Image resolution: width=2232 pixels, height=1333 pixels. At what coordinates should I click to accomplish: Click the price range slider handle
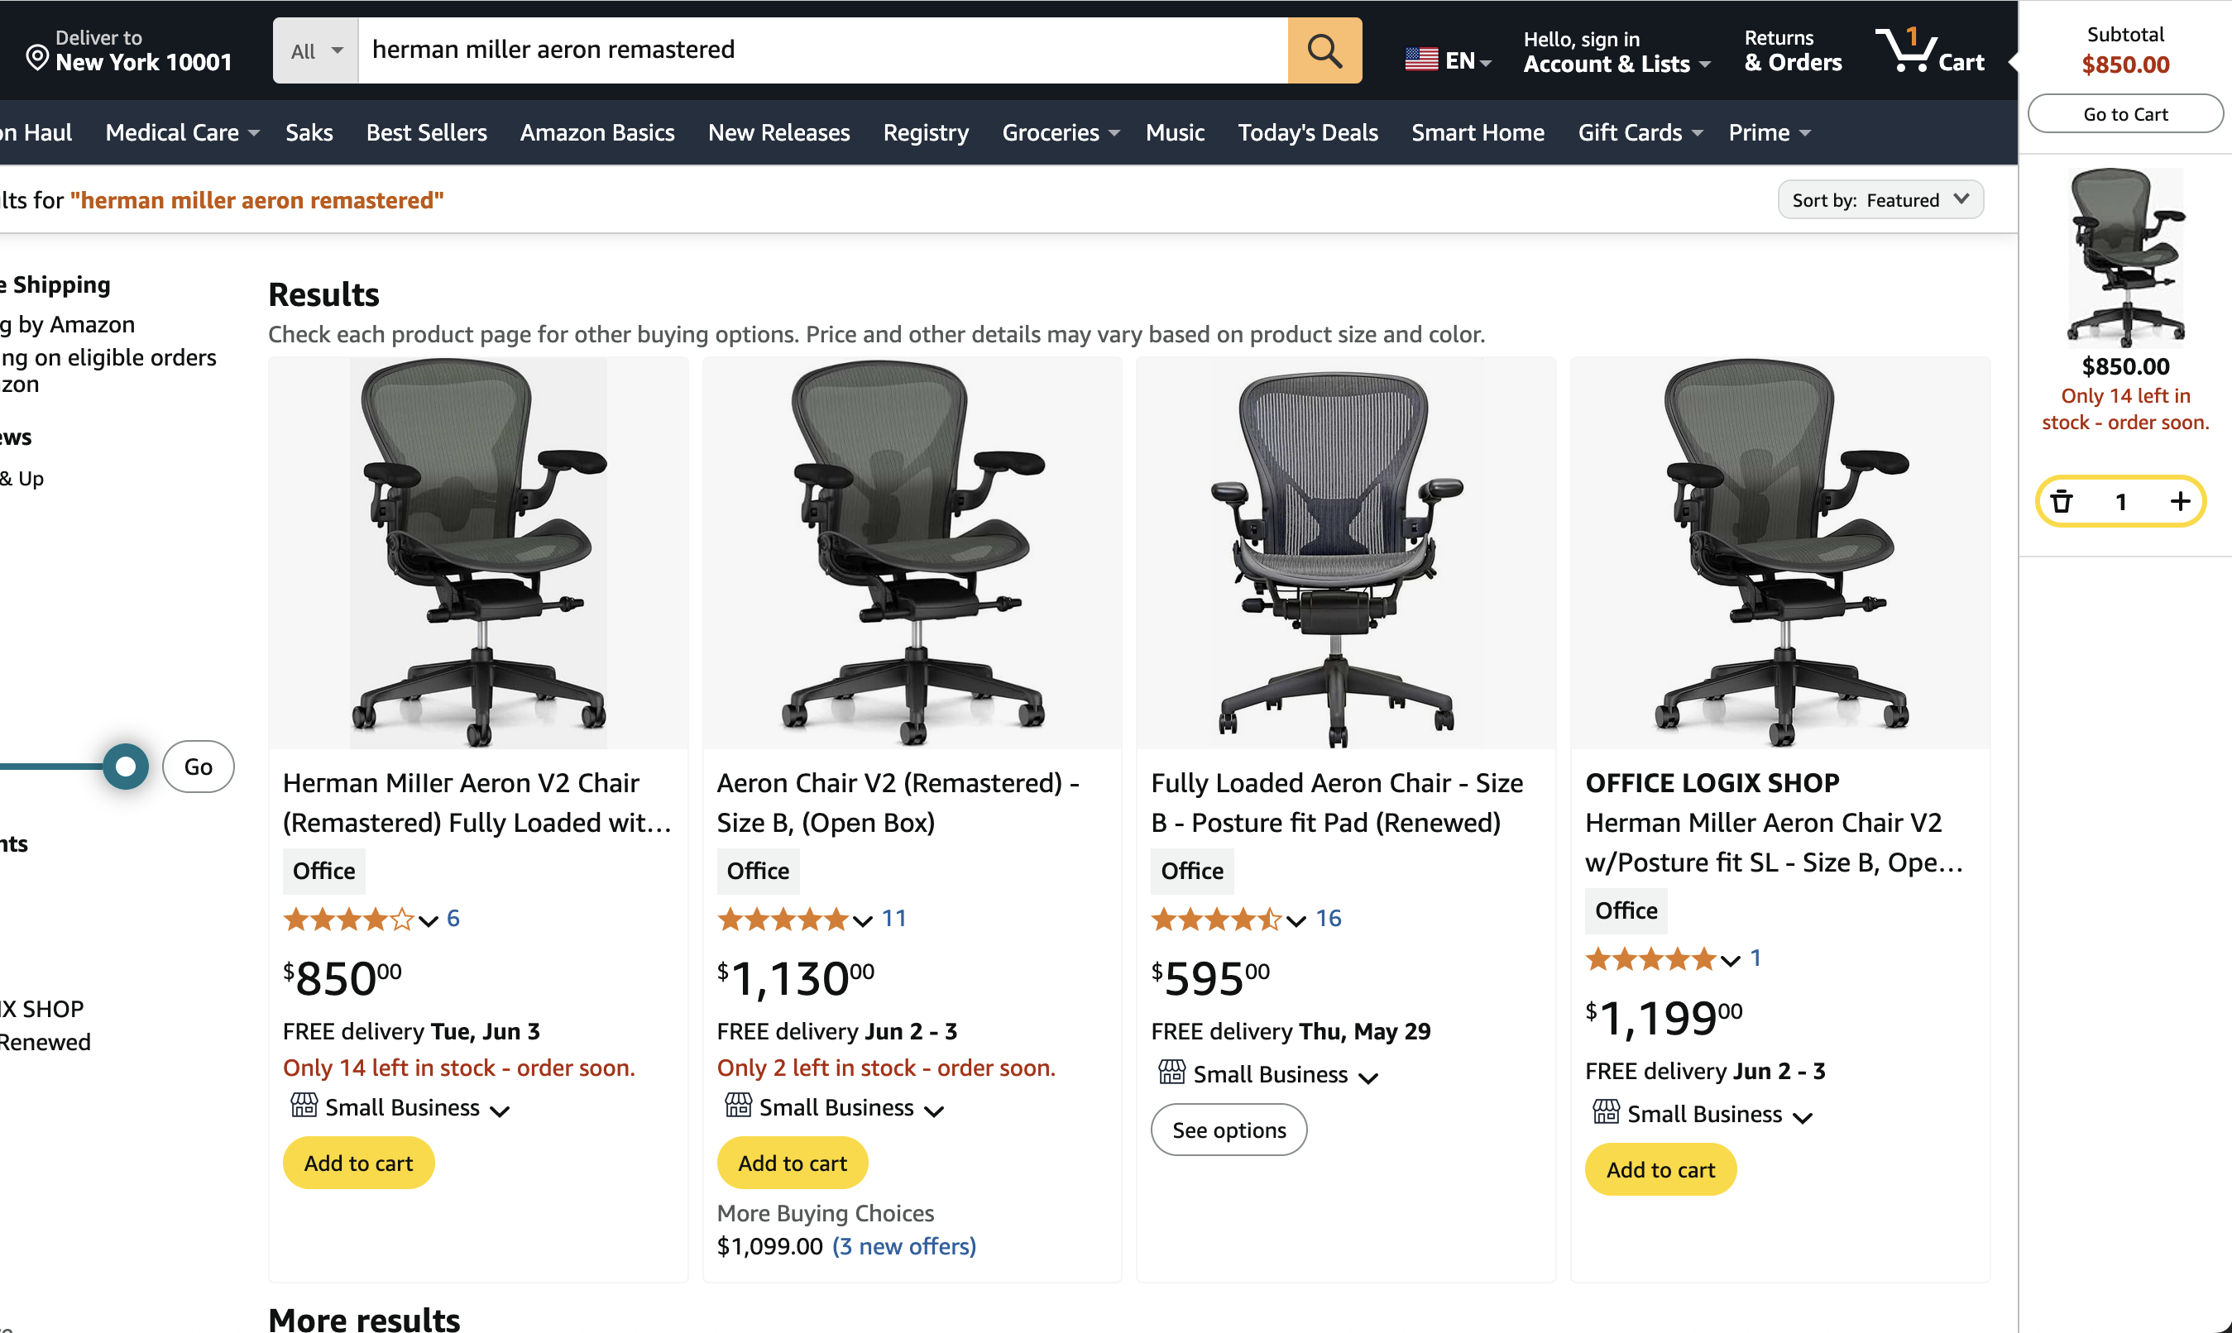tap(126, 767)
